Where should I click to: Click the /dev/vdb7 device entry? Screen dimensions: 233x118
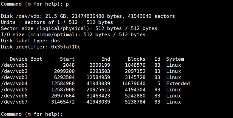tap(14, 102)
